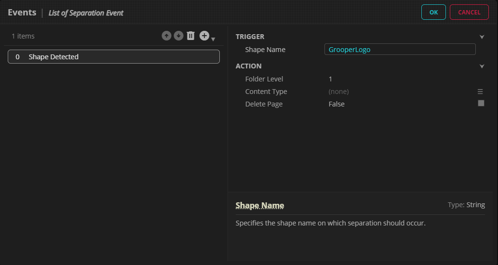Collapse the ACTION section chevron

[x=482, y=66]
